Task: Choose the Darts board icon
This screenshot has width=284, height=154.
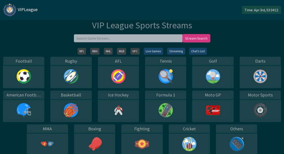Action: point(260,76)
